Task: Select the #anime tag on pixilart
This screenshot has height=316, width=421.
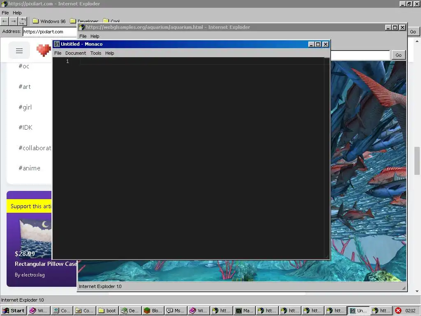Action: coord(30,168)
